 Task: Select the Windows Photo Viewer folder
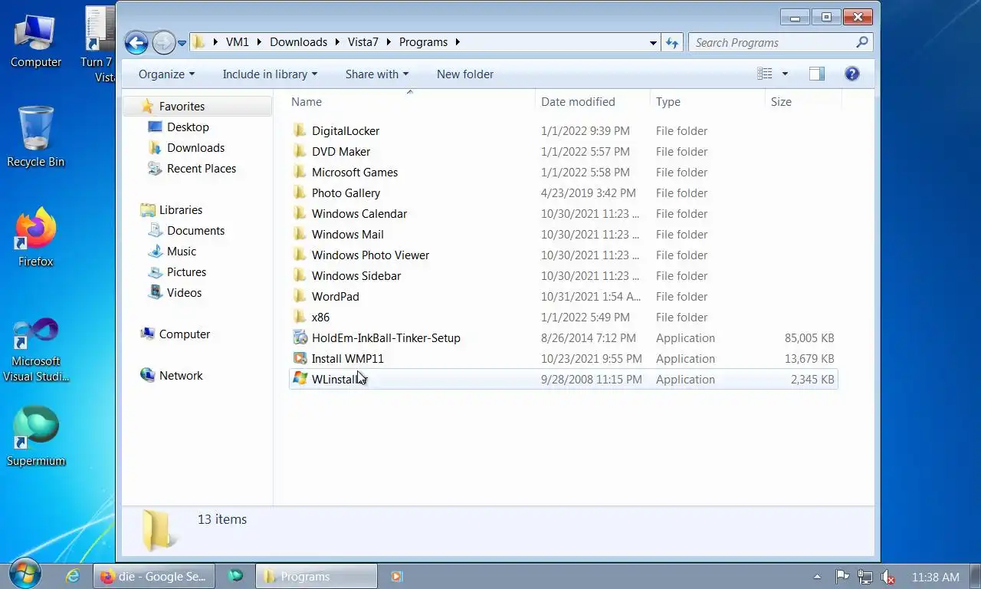[x=370, y=255]
